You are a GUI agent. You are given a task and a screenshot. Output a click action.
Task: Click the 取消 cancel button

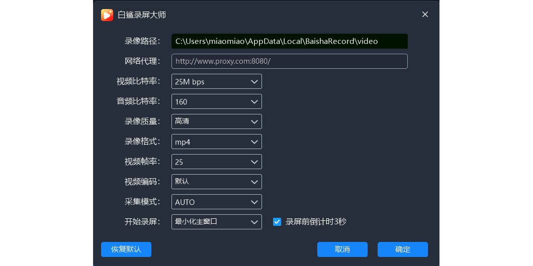click(x=342, y=249)
